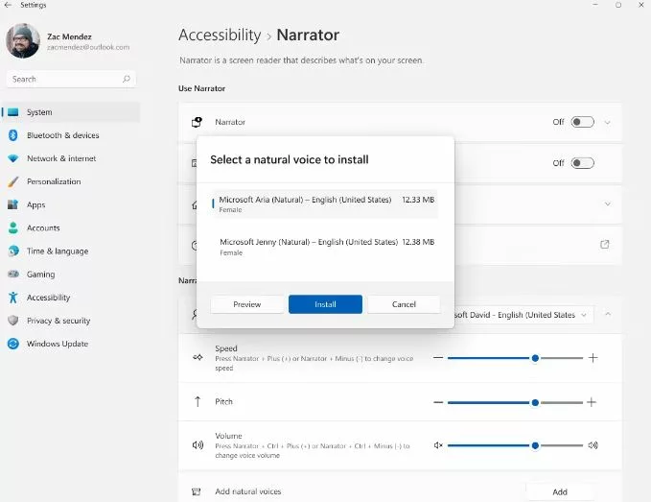Click the Install button
This screenshot has height=502, width=651.
pyautogui.click(x=325, y=304)
